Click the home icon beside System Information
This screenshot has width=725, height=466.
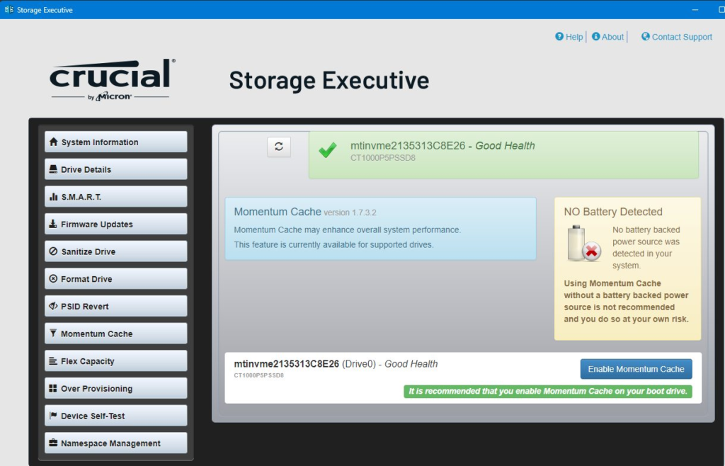click(54, 142)
